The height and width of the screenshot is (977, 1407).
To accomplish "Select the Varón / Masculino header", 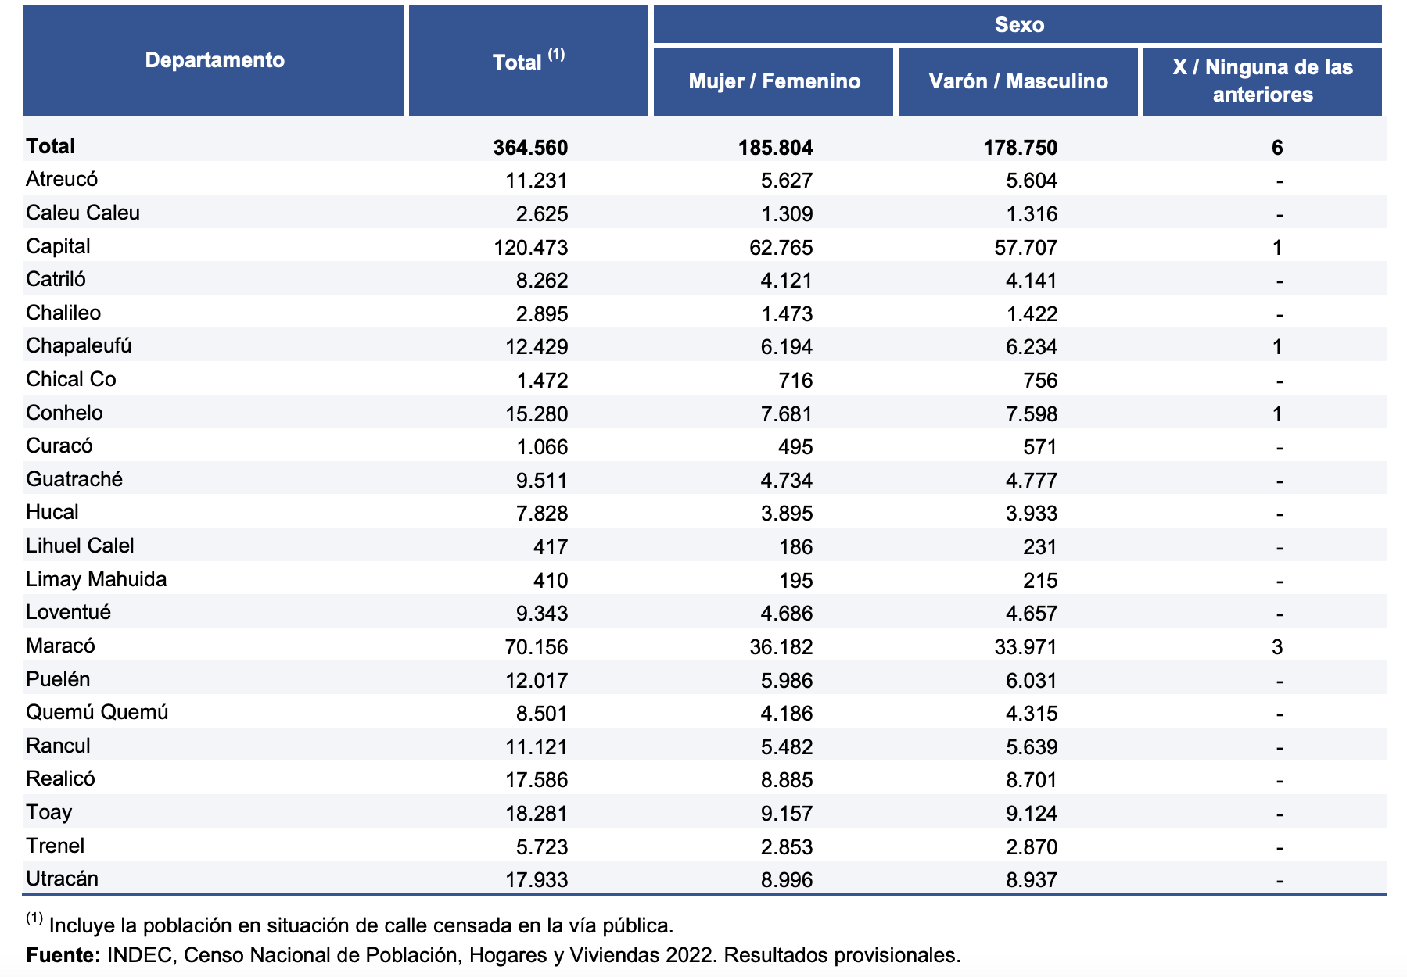I will [x=1018, y=81].
